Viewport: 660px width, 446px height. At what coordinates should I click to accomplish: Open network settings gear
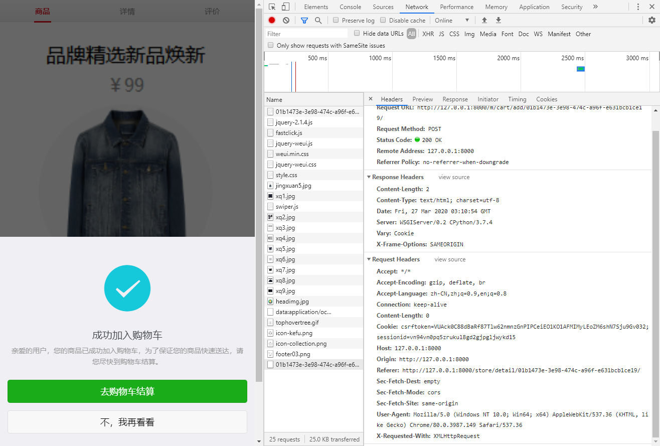click(x=651, y=21)
